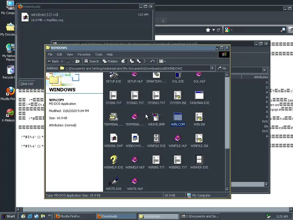Viewport: 293px width, 220px height.
Task: Select the WINVER.EXE file
Action: click(x=199, y=162)
